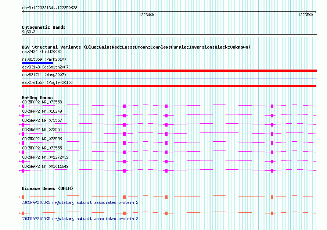Image resolution: width=327 pixels, height=230 pixels.
Task: Click the CDK5RAP2|NM_001011649 transcript label
Action: pyautogui.click(x=45, y=166)
